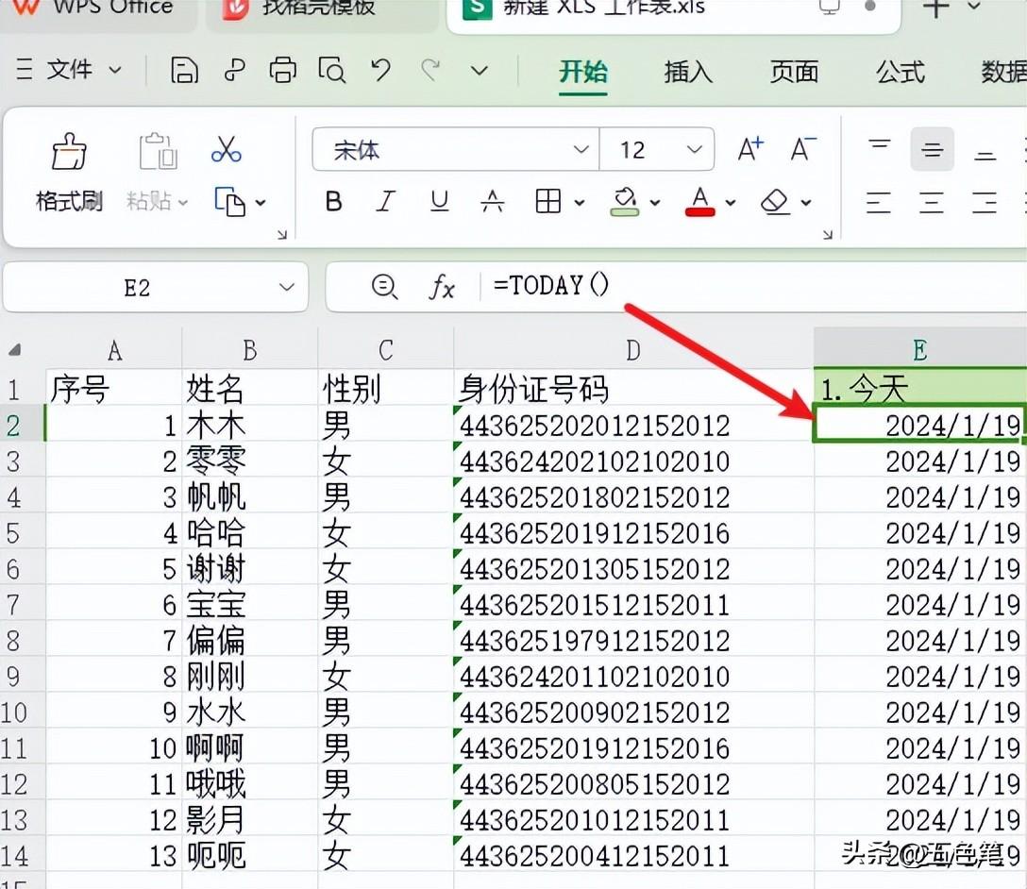Viewport: 1027px width, 889px height.
Task: Click the Print icon
Action: pos(282,70)
